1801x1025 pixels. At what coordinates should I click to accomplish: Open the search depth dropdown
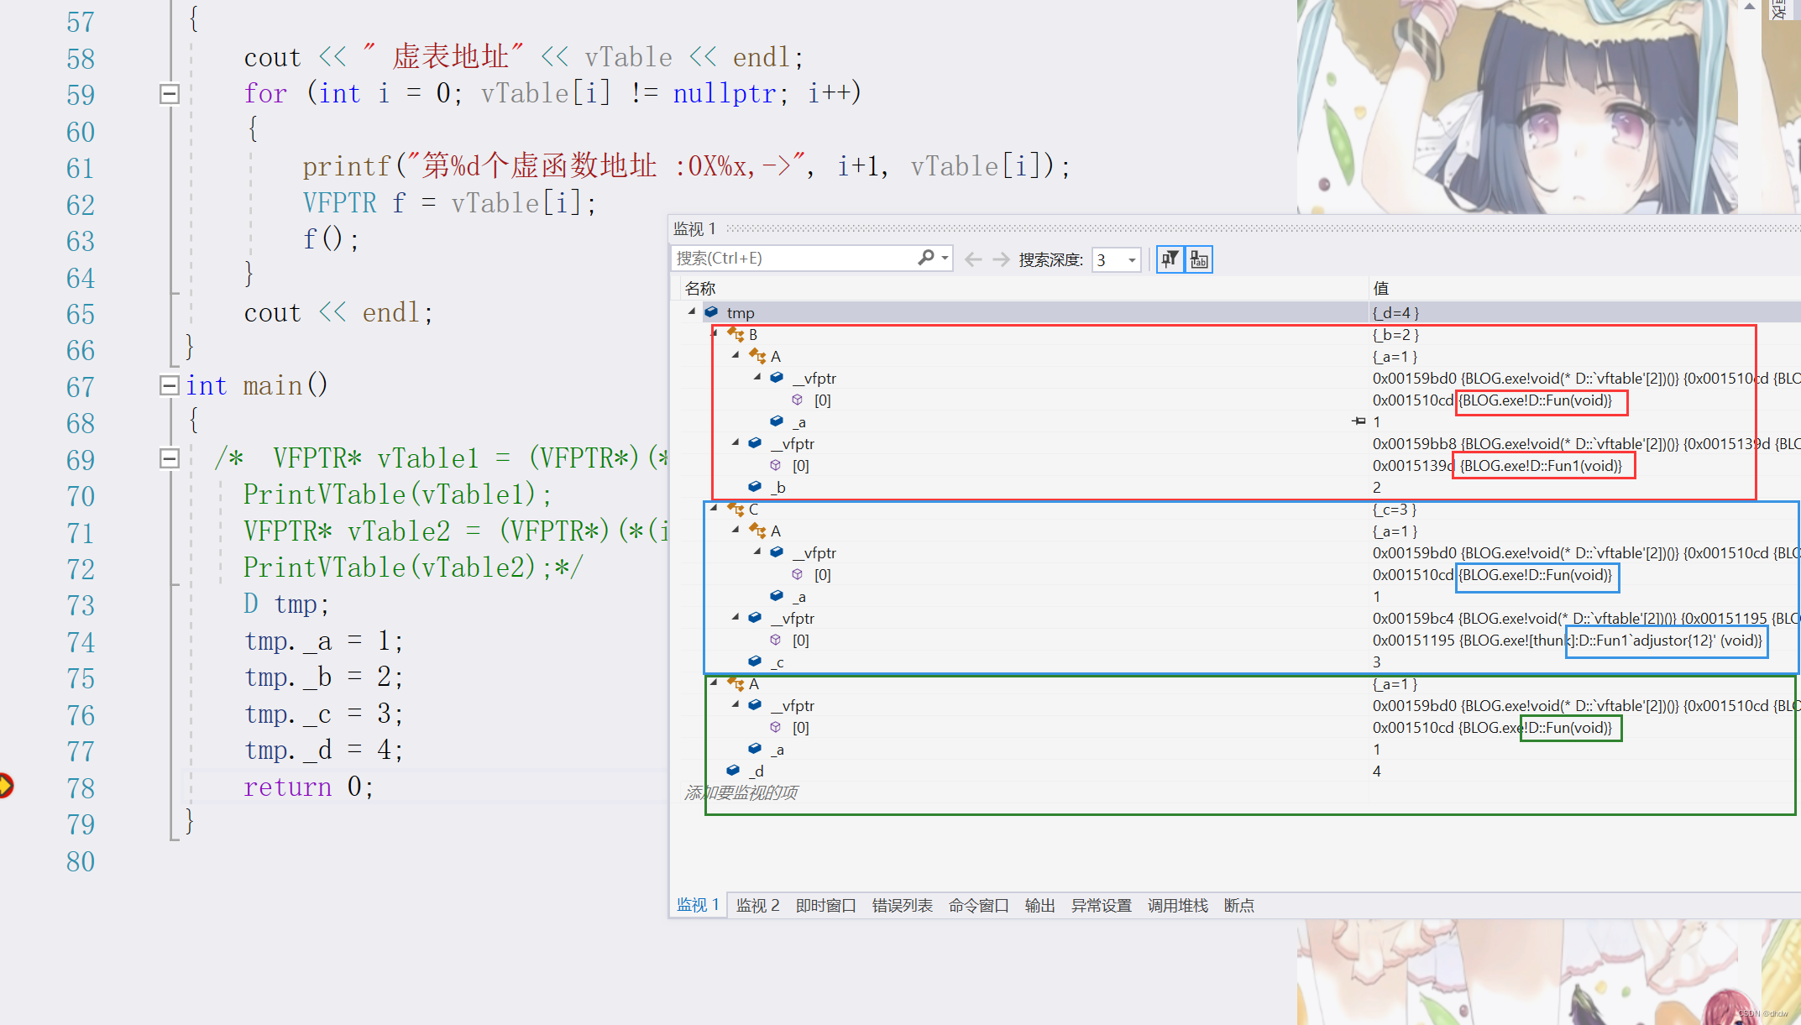coord(1132,260)
